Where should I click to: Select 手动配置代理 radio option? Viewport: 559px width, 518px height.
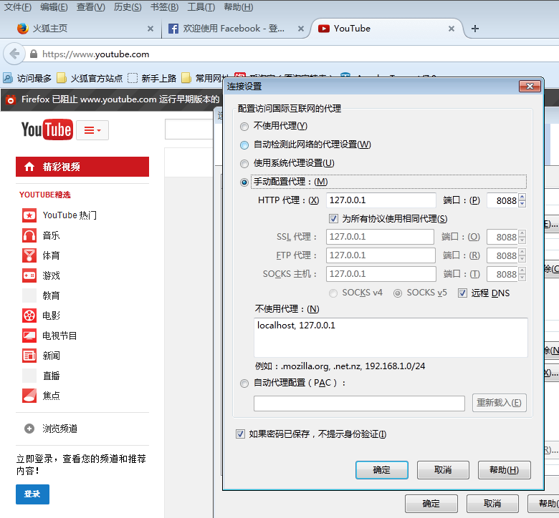click(x=244, y=182)
